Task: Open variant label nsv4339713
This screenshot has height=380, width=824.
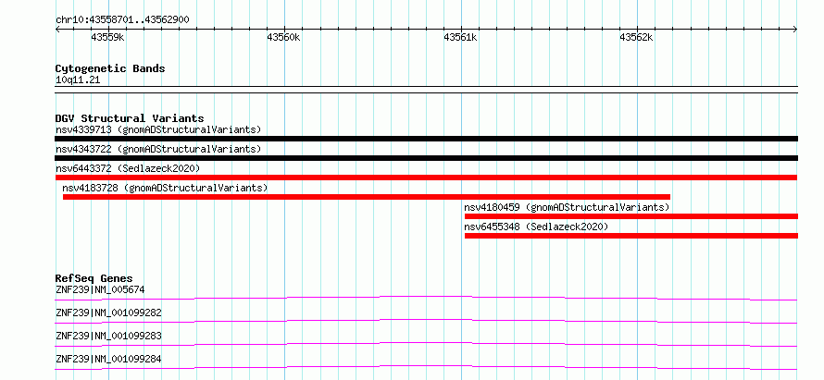Action: (x=158, y=129)
